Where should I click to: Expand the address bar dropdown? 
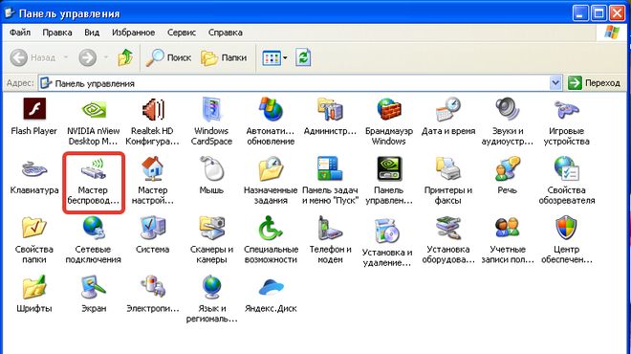(x=555, y=83)
